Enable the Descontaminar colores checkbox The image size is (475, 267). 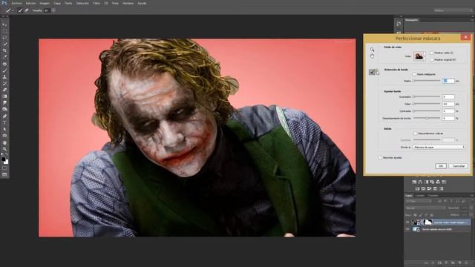coord(416,133)
